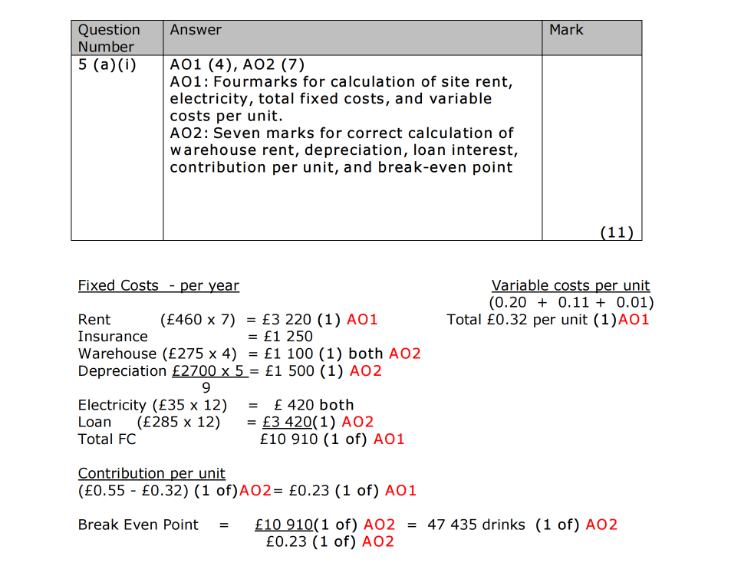Click the '(11)' total mark value
Screen dimensions: 731x566
click(617, 232)
